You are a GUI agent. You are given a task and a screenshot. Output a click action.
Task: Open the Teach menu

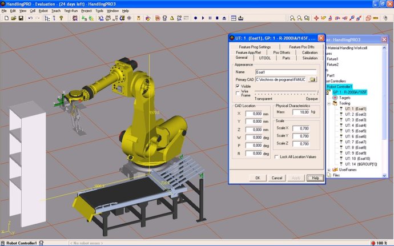point(55,10)
